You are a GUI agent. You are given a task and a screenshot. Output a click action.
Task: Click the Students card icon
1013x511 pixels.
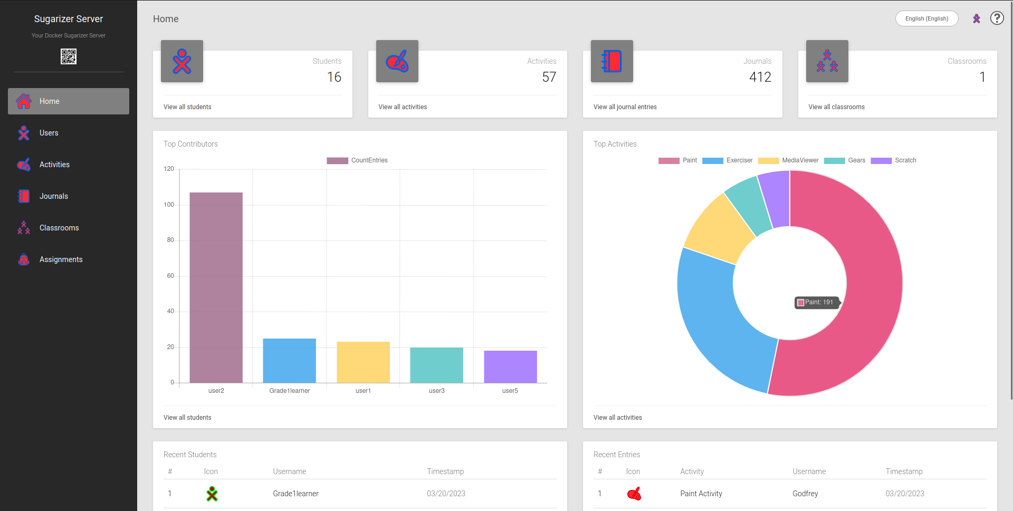tap(182, 62)
